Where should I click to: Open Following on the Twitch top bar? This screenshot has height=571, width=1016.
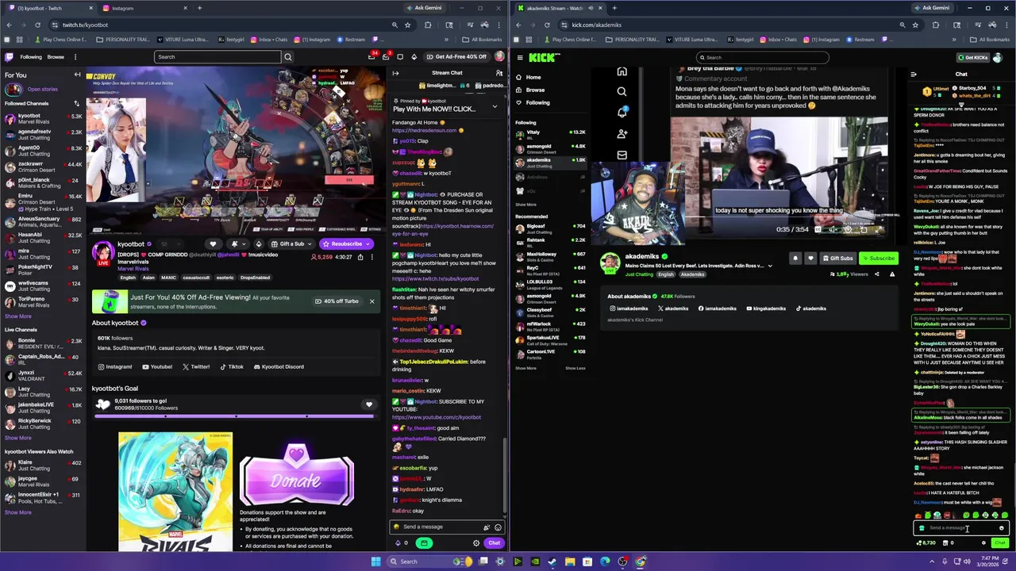tap(31, 57)
